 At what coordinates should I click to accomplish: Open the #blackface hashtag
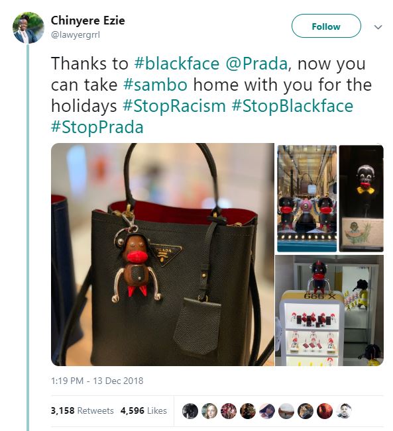click(177, 64)
